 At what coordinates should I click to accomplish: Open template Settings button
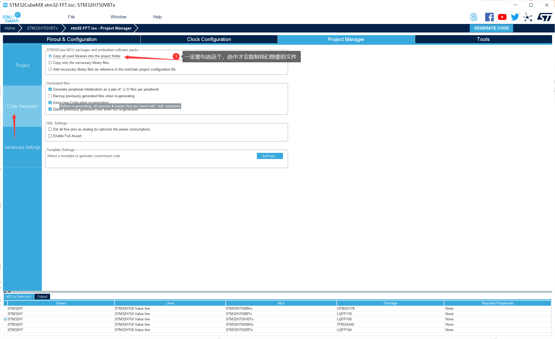pos(270,156)
